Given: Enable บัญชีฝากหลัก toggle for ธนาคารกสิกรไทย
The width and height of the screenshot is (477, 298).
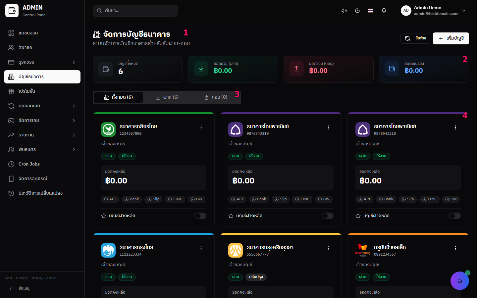Looking at the screenshot, I should pyautogui.click(x=200, y=216).
